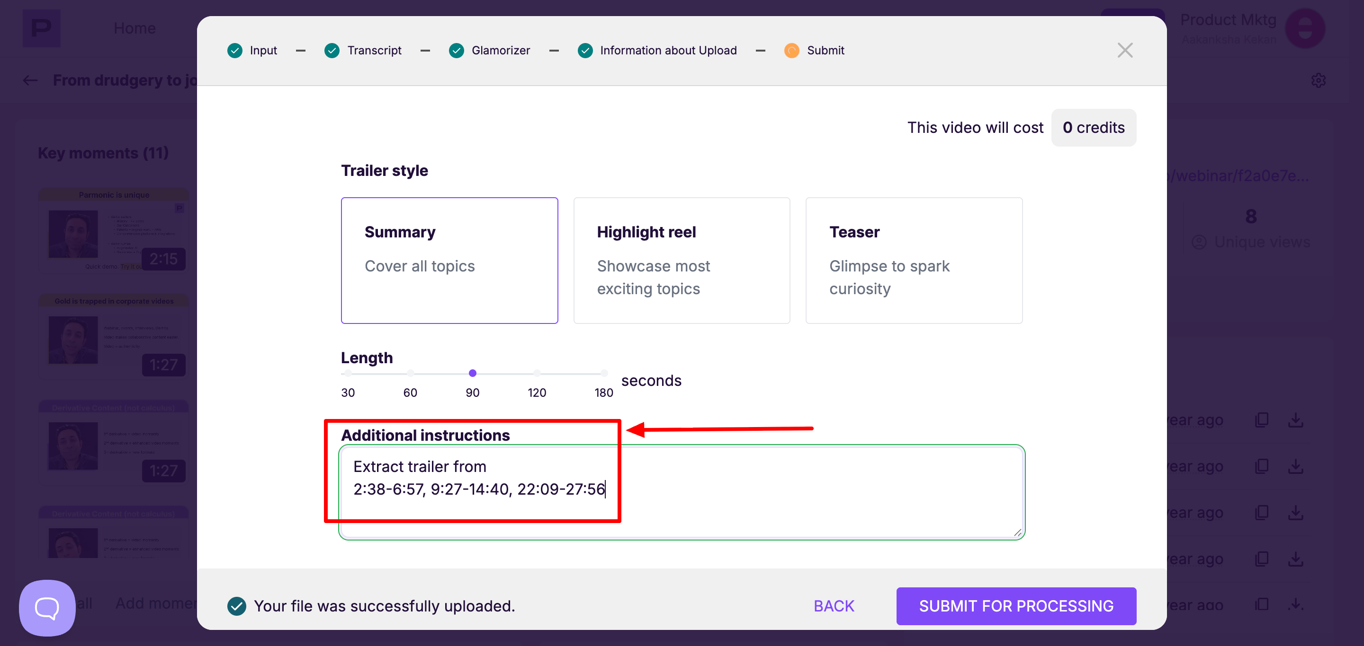Click the BACK button

pyautogui.click(x=834, y=606)
